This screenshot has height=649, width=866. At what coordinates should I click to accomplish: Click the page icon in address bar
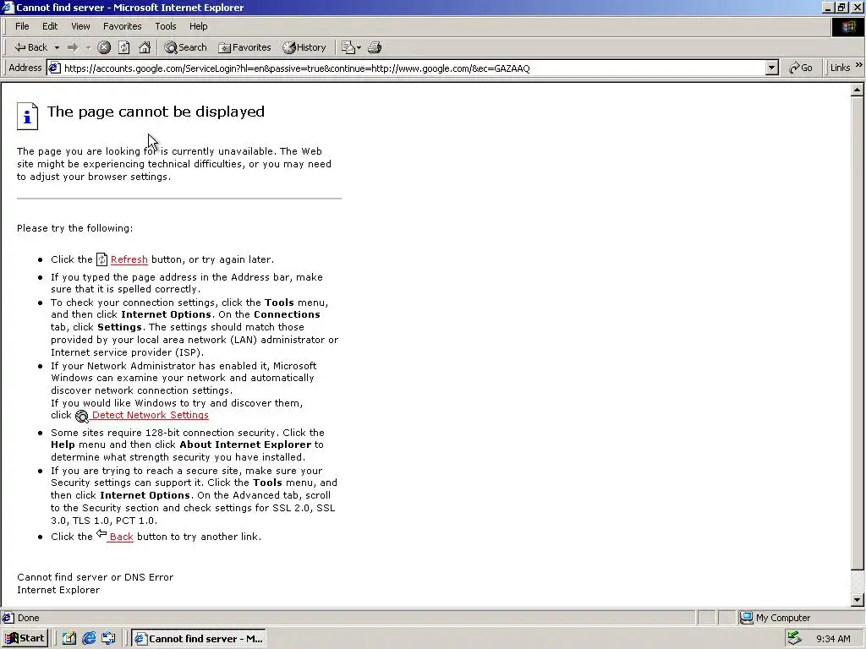pos(54,68)
